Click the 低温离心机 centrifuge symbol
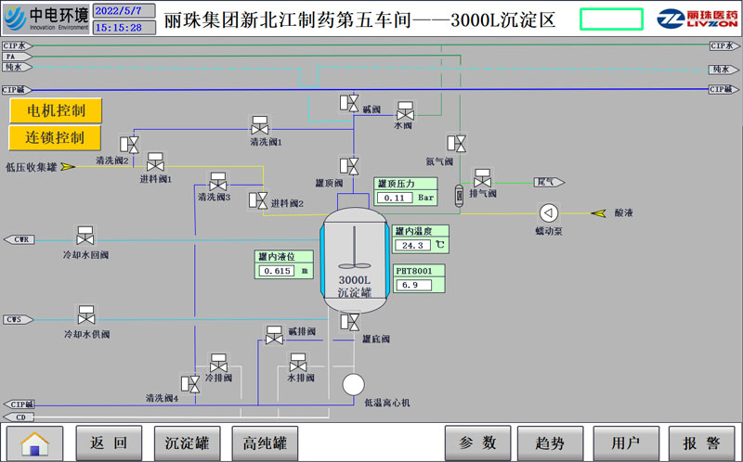The width and height of the screenshot is (743, 462). pyautogui.click(x=354, y=383)
